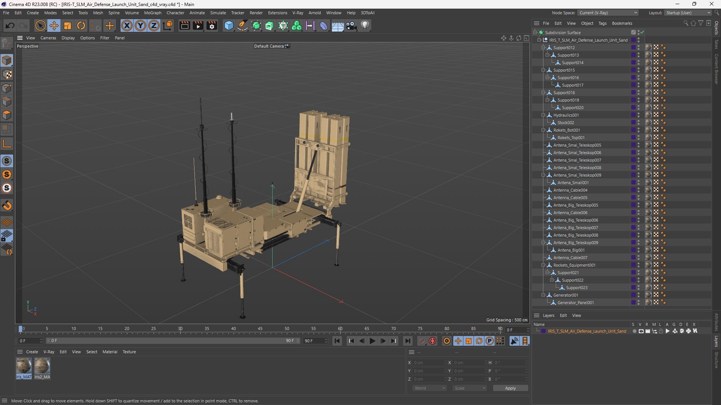Open the viewport Cameras menu
The width and height of the screenshot is (721, 405).
(x=48, y=38)
